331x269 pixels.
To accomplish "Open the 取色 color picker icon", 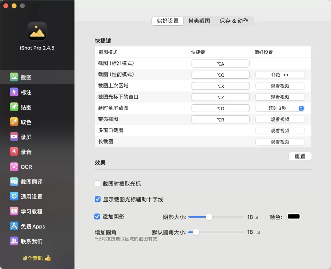I will [14, 122].
